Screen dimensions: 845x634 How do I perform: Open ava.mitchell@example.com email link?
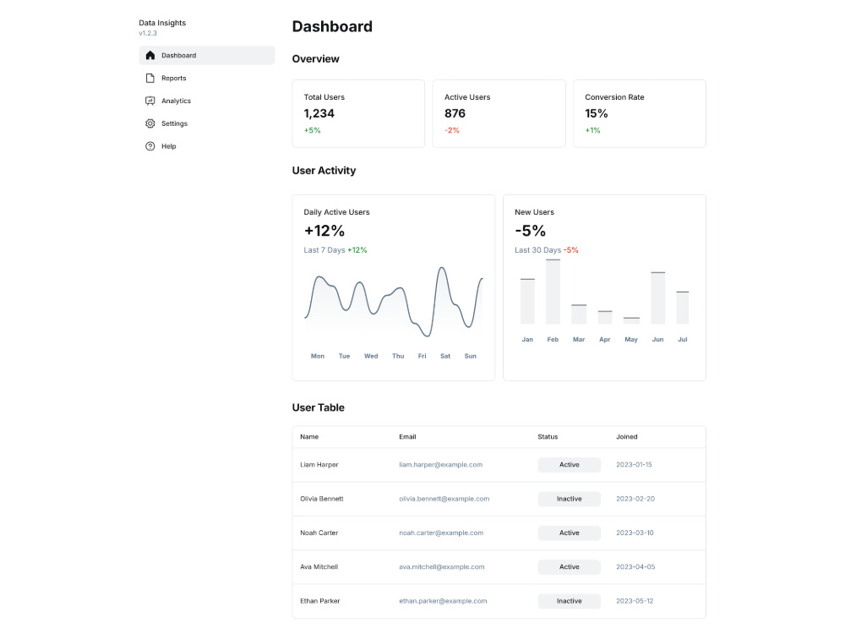click(441, 567)
